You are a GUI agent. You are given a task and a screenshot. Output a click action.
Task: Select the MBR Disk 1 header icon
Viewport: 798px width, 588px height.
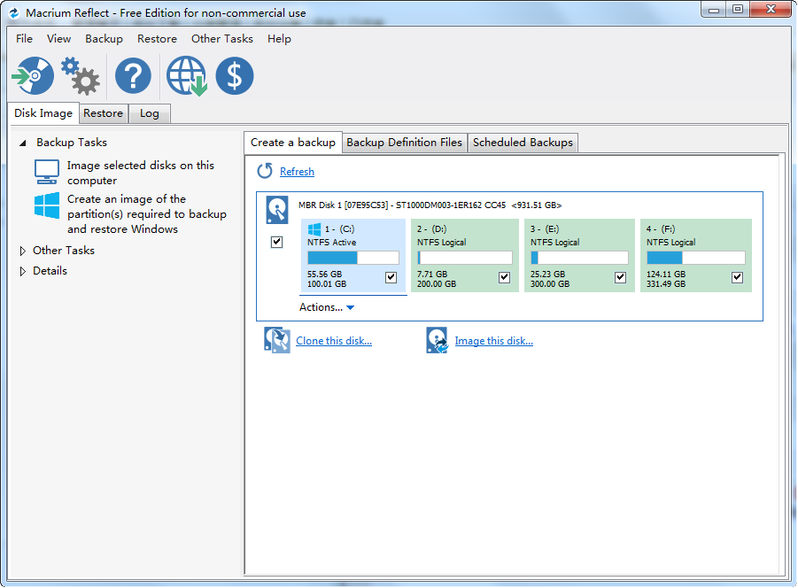277,210
